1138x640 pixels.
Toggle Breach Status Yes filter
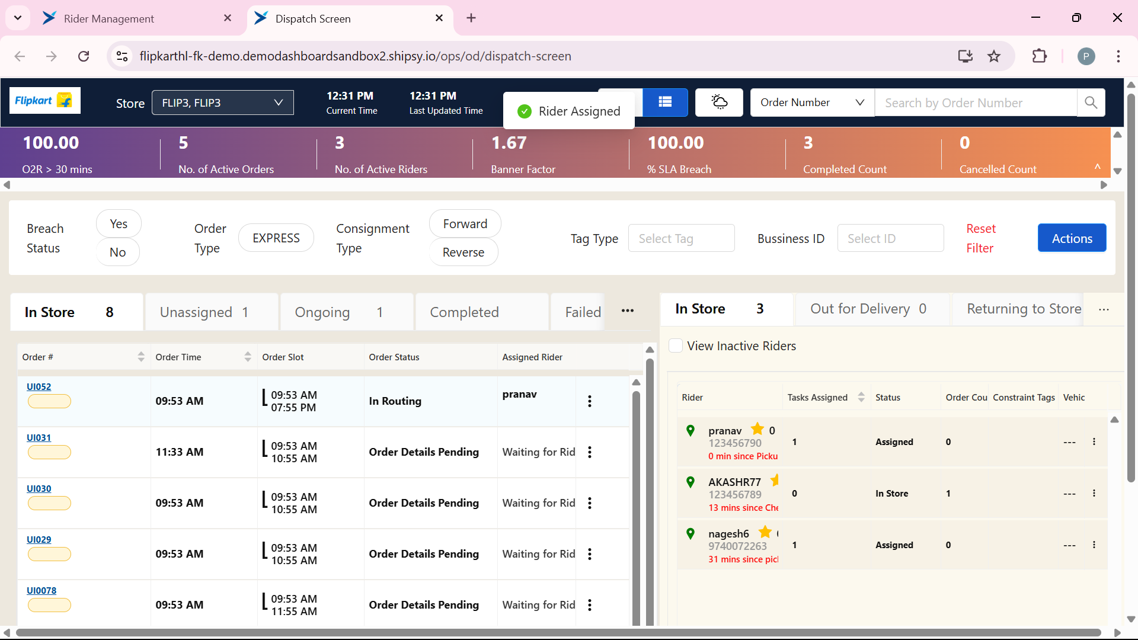[119, 224]
